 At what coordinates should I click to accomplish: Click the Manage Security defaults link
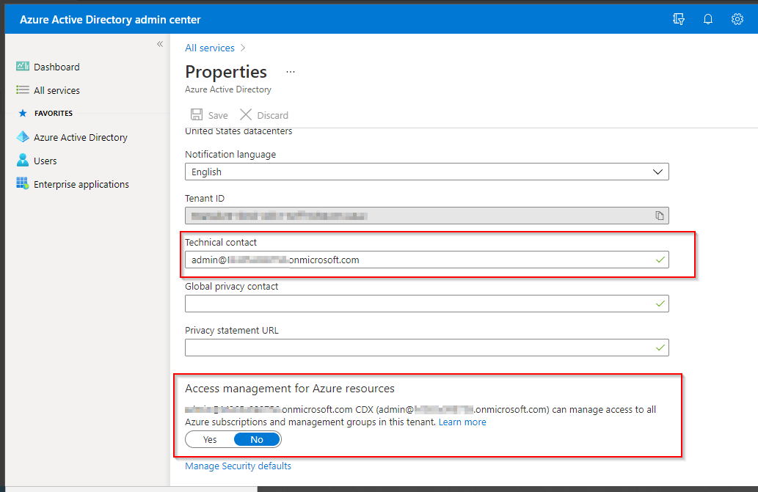click(238, 466)
